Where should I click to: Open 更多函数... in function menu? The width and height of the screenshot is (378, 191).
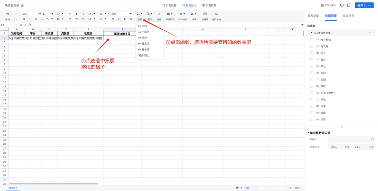click(x=150, y=55)
